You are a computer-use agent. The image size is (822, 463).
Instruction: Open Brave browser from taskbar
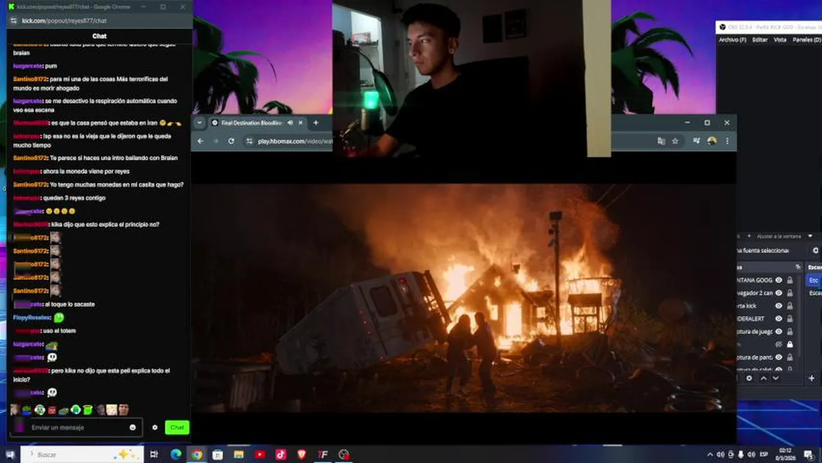click(x=302, y=455)
